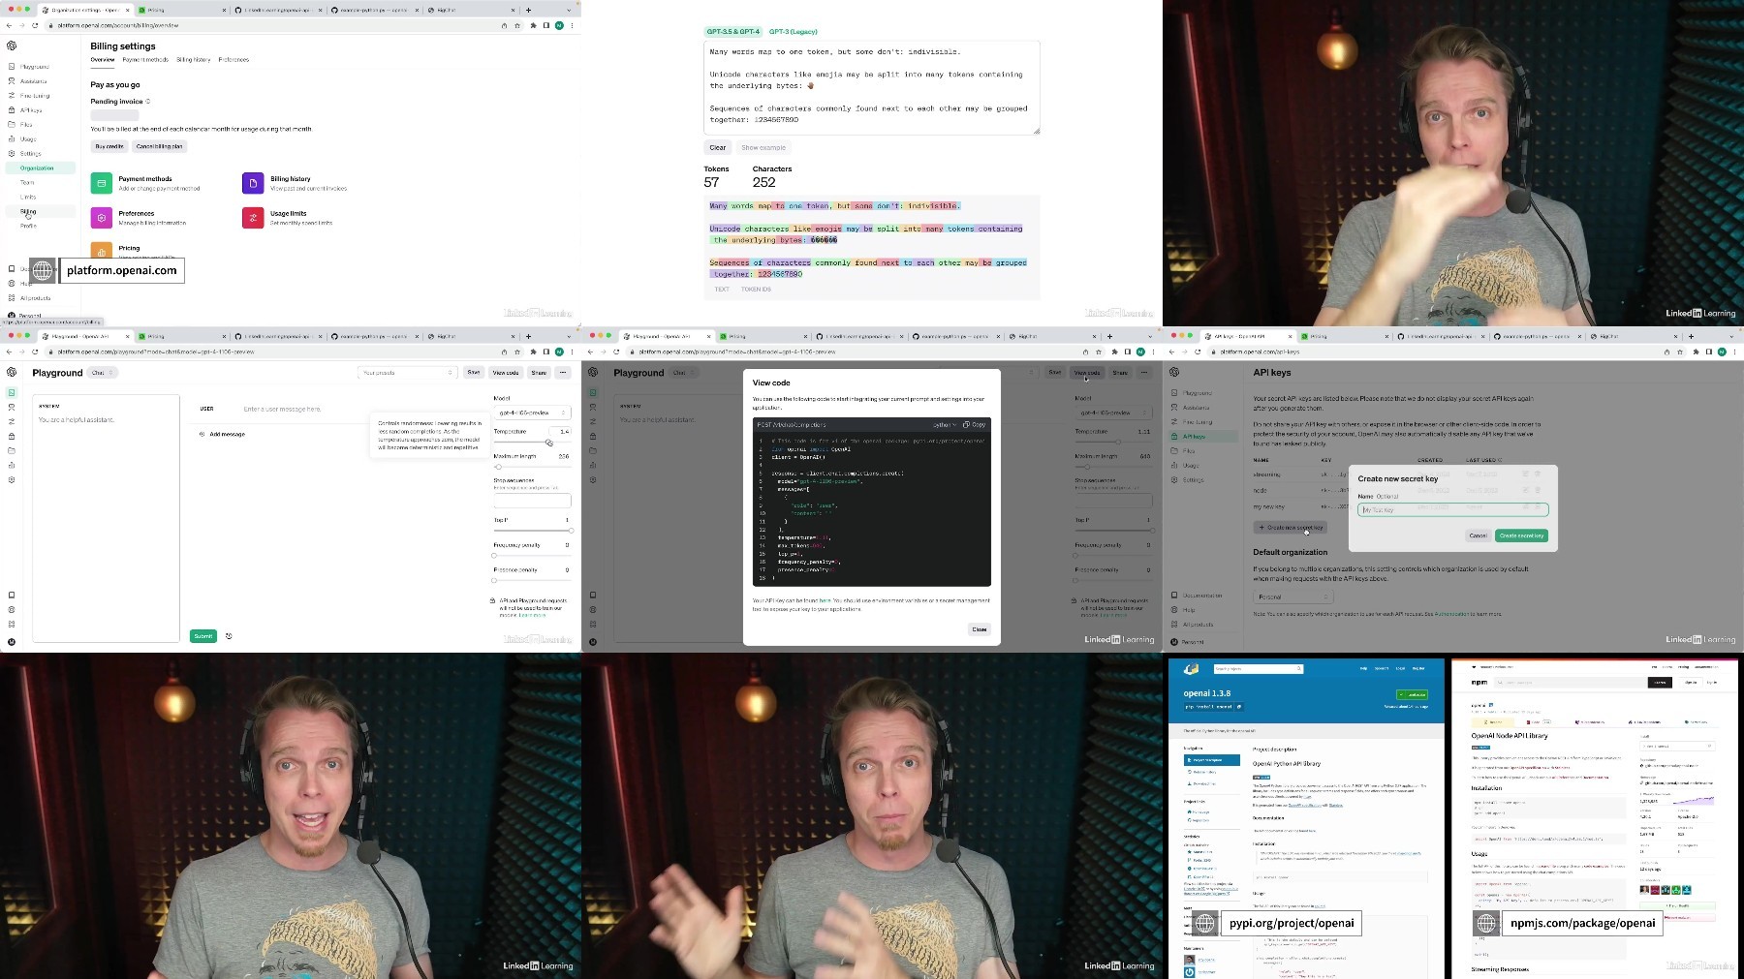The height and width of the screenshot is (979, 1744).
Task: Click the three-dot more button in Playground
Action: coord(563,372)
